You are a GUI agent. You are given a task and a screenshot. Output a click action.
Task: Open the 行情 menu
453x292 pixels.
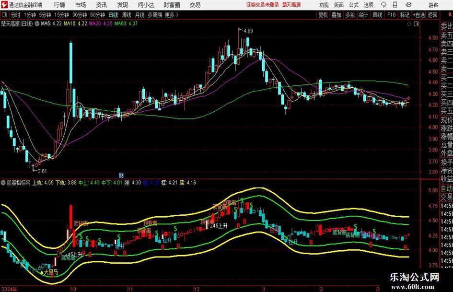pyautogui.click(x=59, y=5)
